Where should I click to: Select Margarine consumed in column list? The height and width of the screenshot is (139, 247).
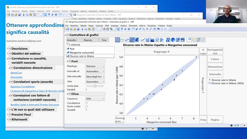pos(81,52)
